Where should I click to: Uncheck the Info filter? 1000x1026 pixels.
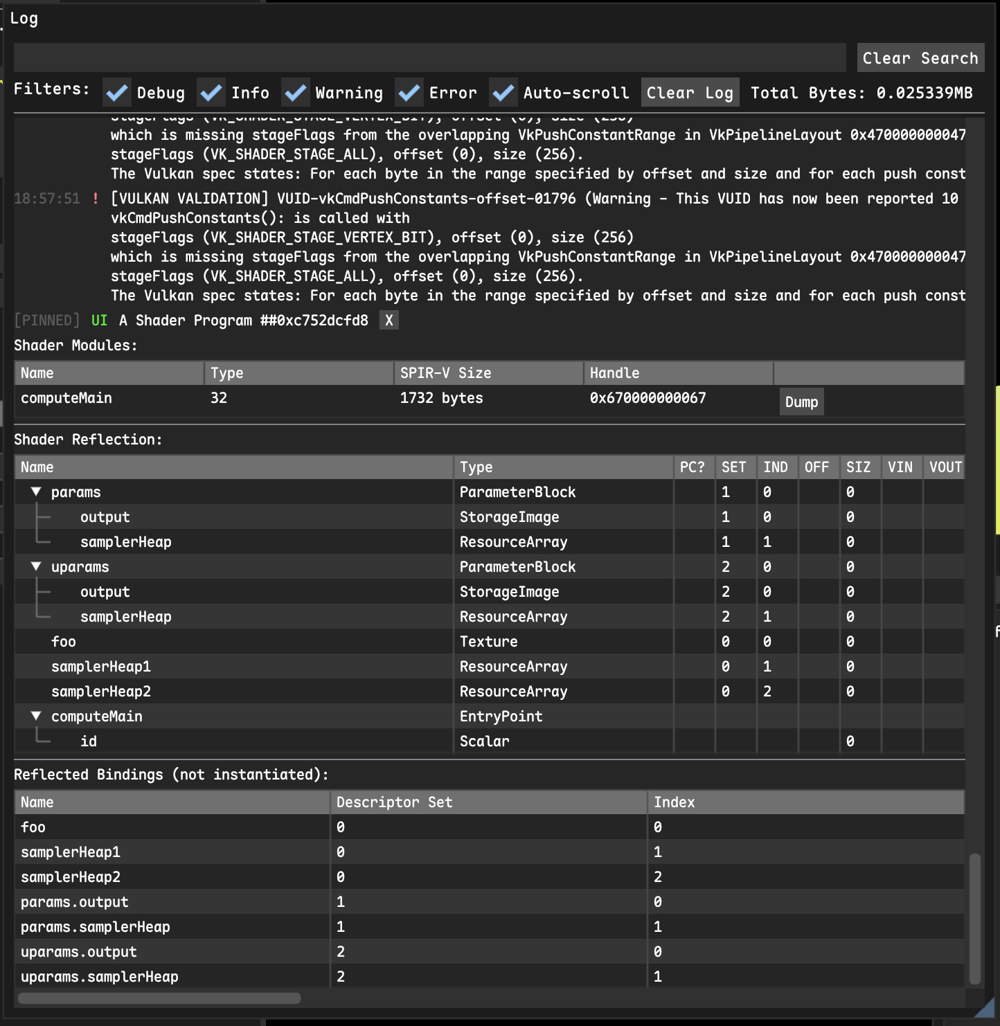(x=211, y=91)
